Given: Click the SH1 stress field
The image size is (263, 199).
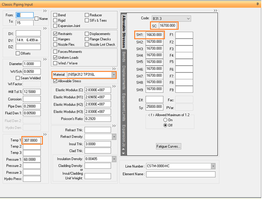Looking at the screenshot, I should pos(154,35).
